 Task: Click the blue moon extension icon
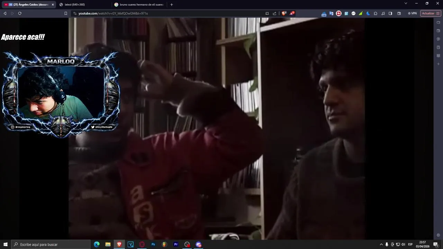(x=368, y=13)
